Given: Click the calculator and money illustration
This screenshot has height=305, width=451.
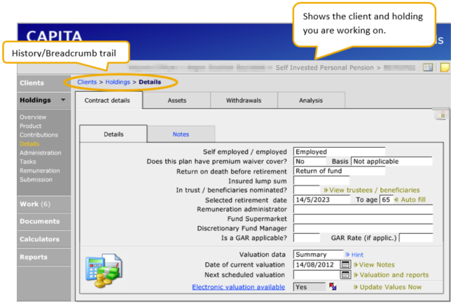Looking at the screenshot, I should (x=104, y=271).
